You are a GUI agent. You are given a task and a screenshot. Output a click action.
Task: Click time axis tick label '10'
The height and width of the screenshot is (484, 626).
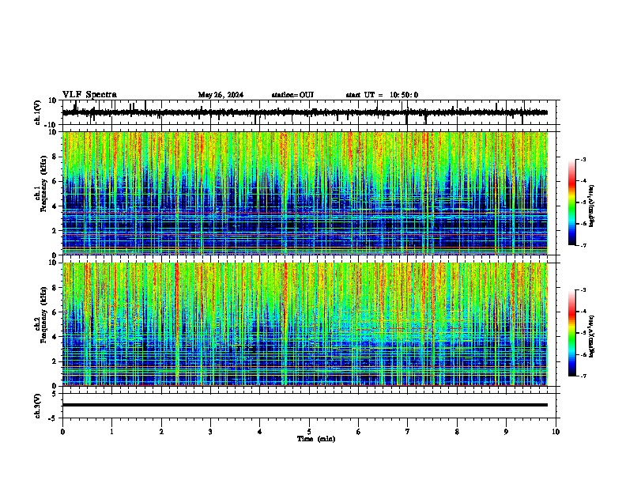(x=556, y=432)
